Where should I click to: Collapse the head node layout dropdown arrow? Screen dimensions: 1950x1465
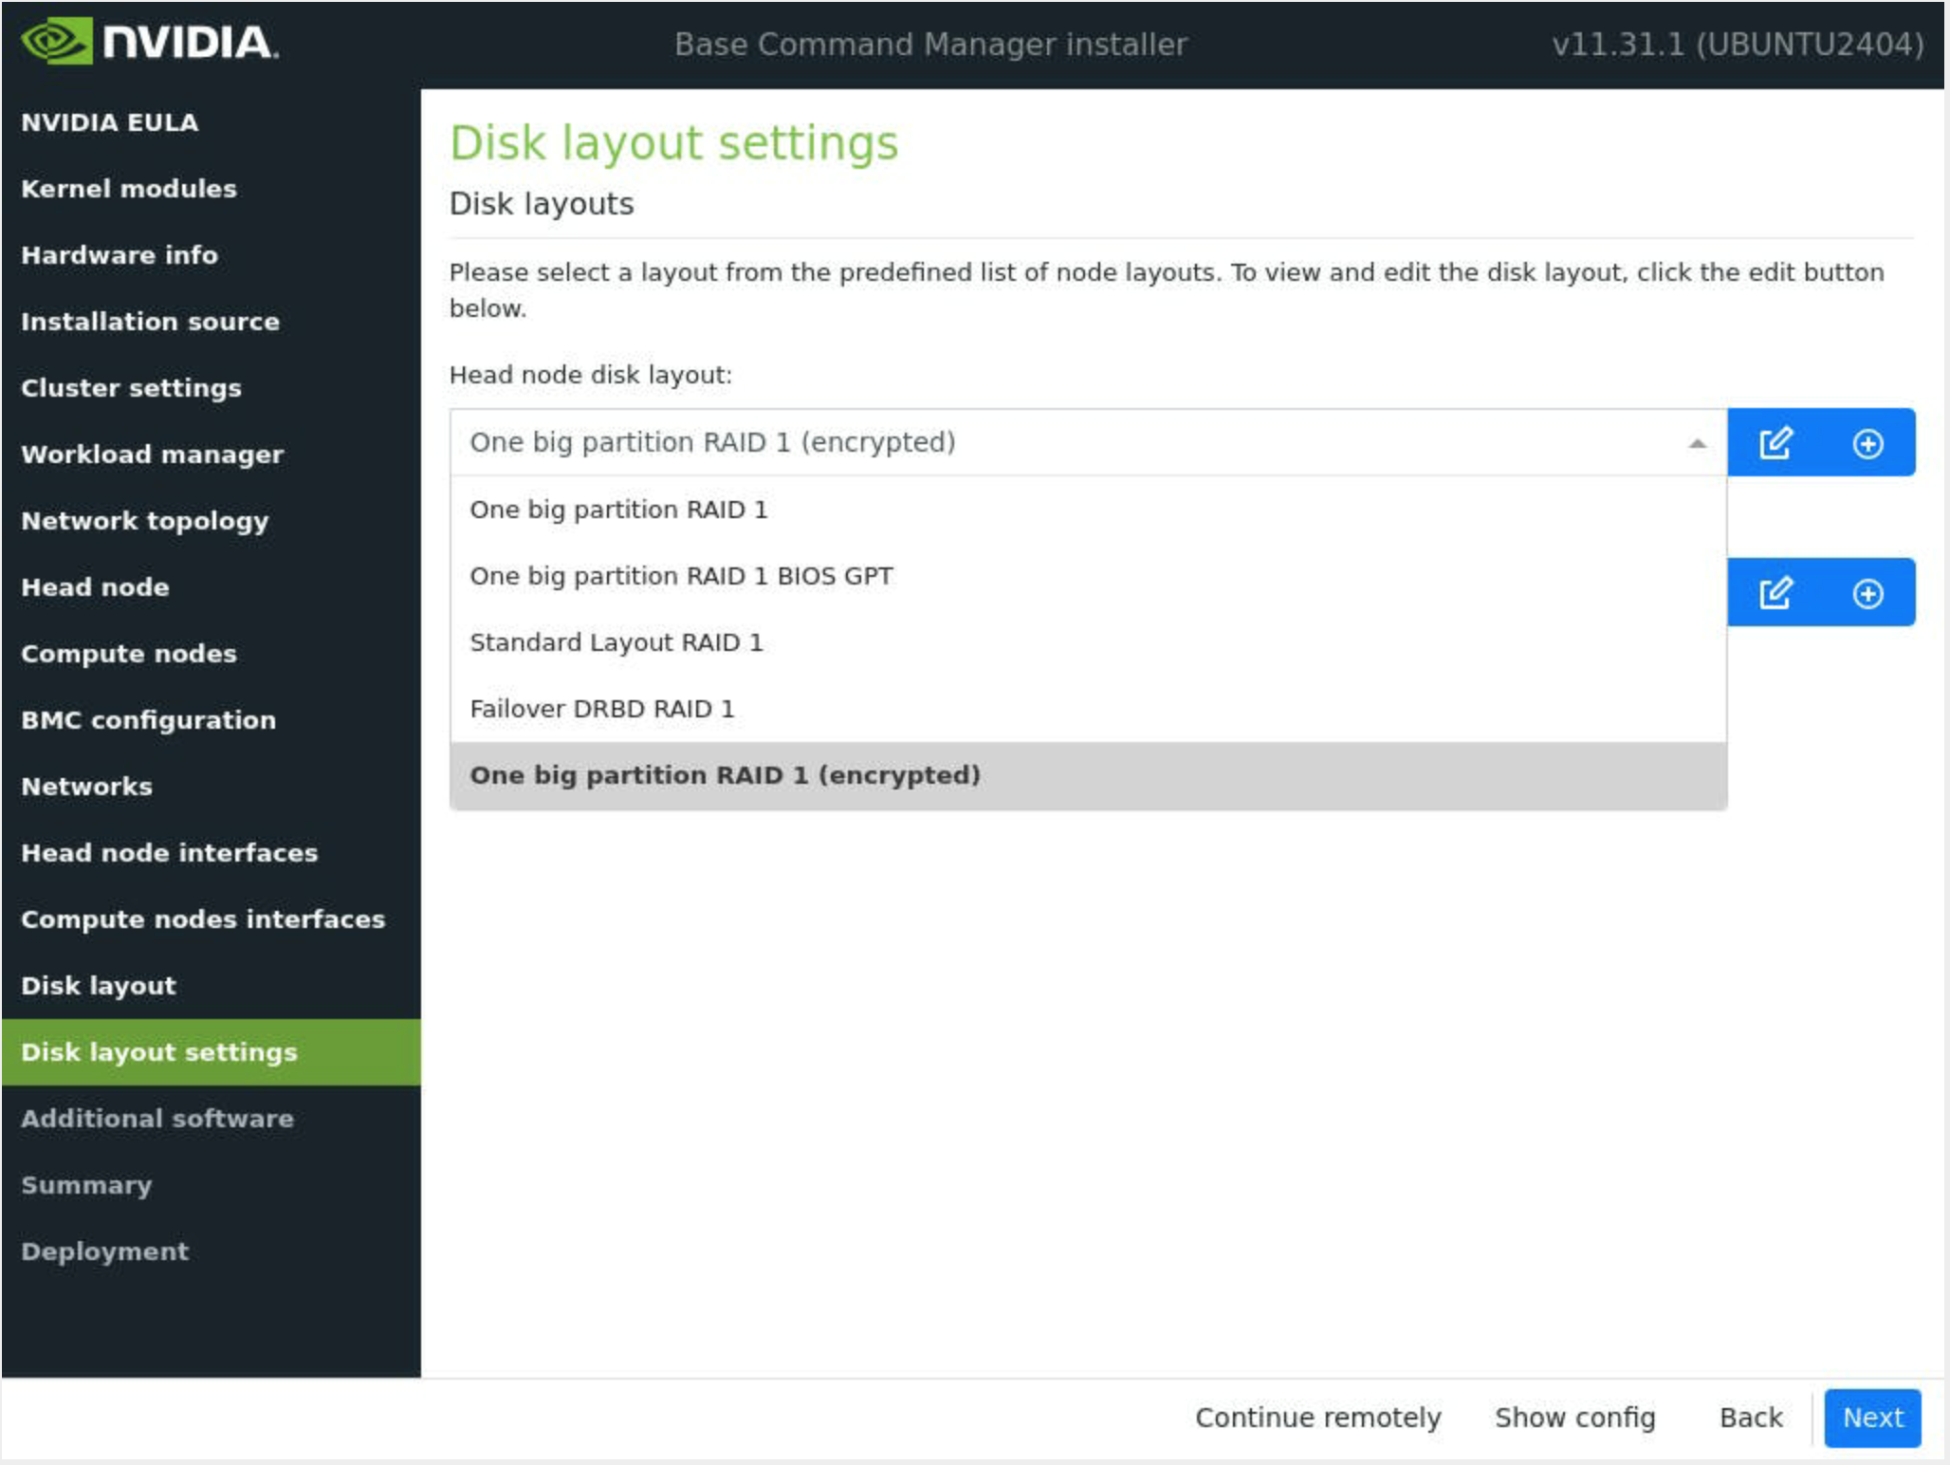[x=1697, y=443]
